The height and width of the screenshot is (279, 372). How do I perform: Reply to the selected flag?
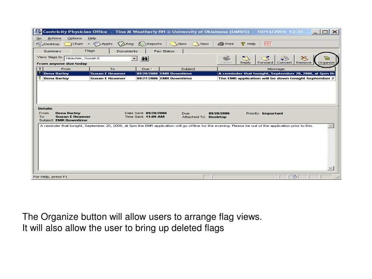pyautogui.click(x=246, y=60)
